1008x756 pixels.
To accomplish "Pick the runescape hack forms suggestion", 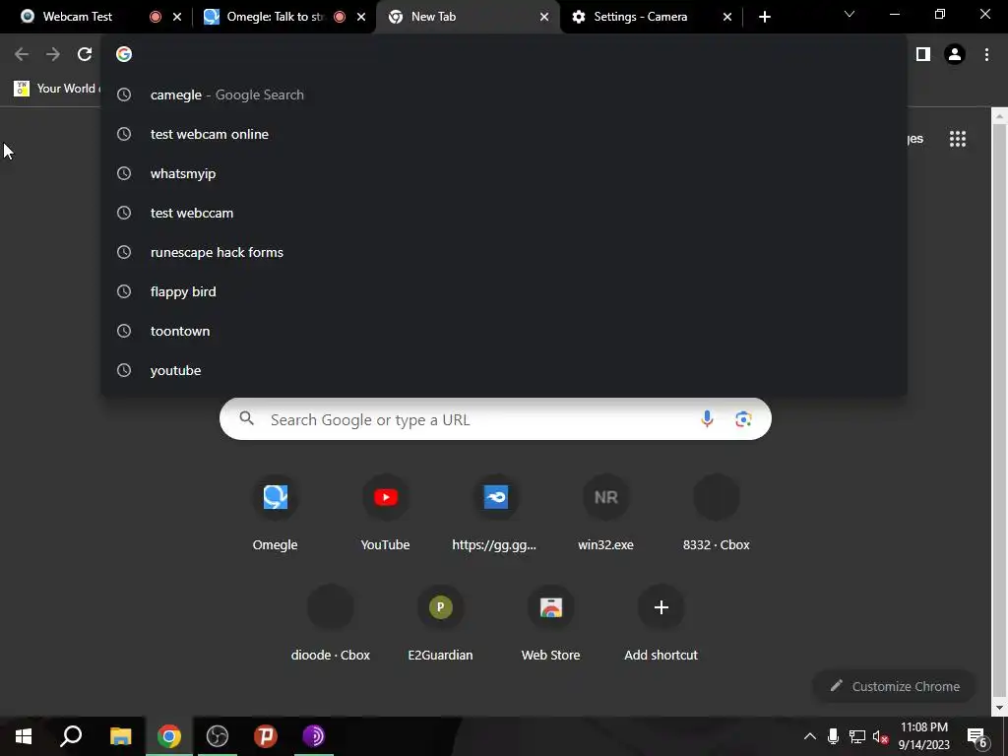I will 504,252.
